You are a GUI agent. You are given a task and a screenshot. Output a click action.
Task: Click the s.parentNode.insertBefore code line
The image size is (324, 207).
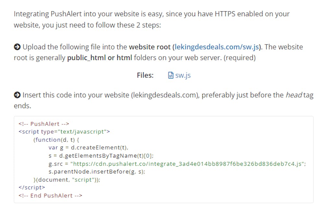(97, 172)
